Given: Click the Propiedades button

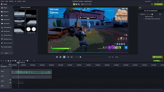Looking at the screenshot, I should point(157,57).
